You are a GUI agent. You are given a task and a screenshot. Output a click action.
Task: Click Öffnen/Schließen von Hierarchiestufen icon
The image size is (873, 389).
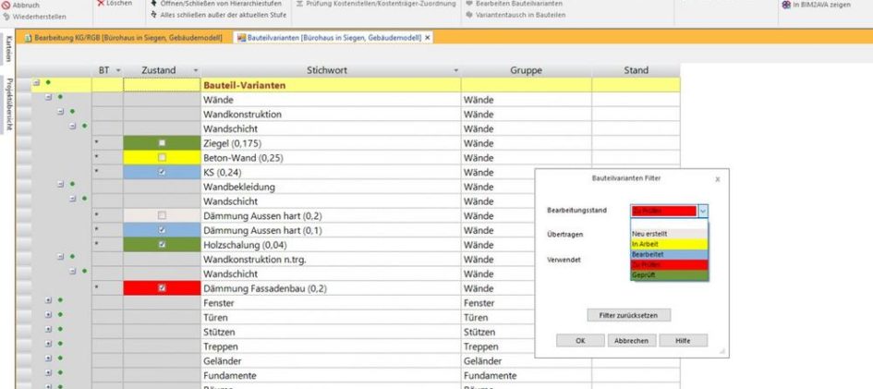click(153, 4)
